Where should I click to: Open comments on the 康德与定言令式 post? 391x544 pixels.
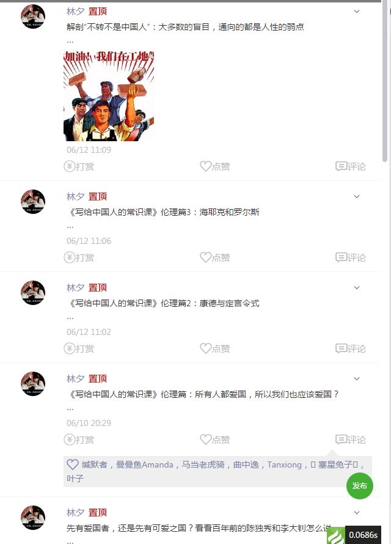coord(351,348)
